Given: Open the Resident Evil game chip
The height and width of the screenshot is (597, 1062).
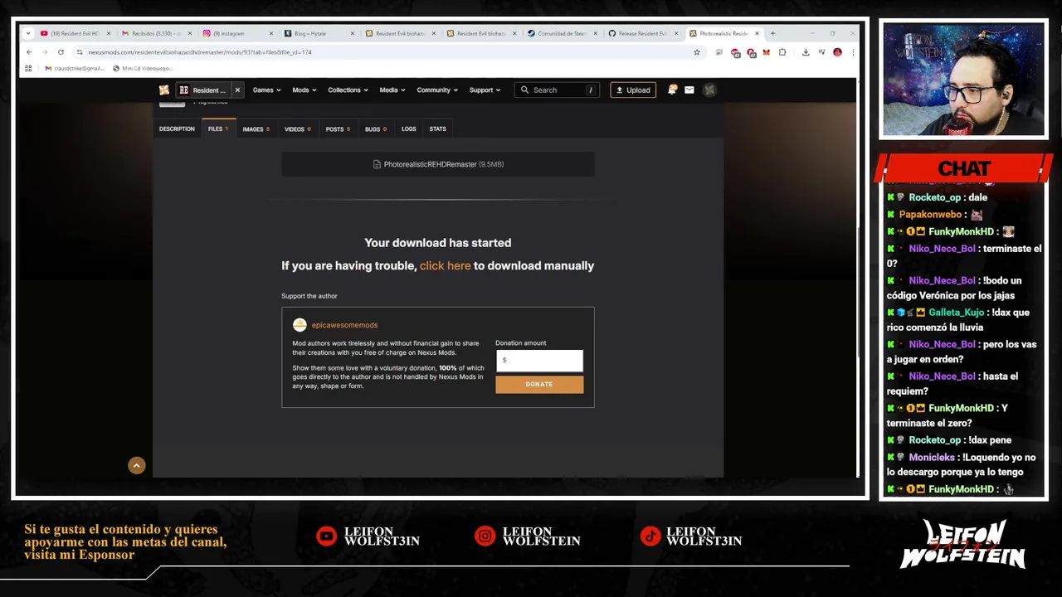Looking at the screenshot, I should (x=203, y=90).
